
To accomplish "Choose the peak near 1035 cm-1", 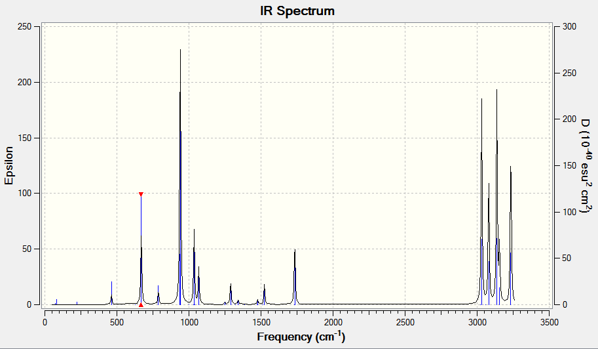I will [x=194, y=267].
